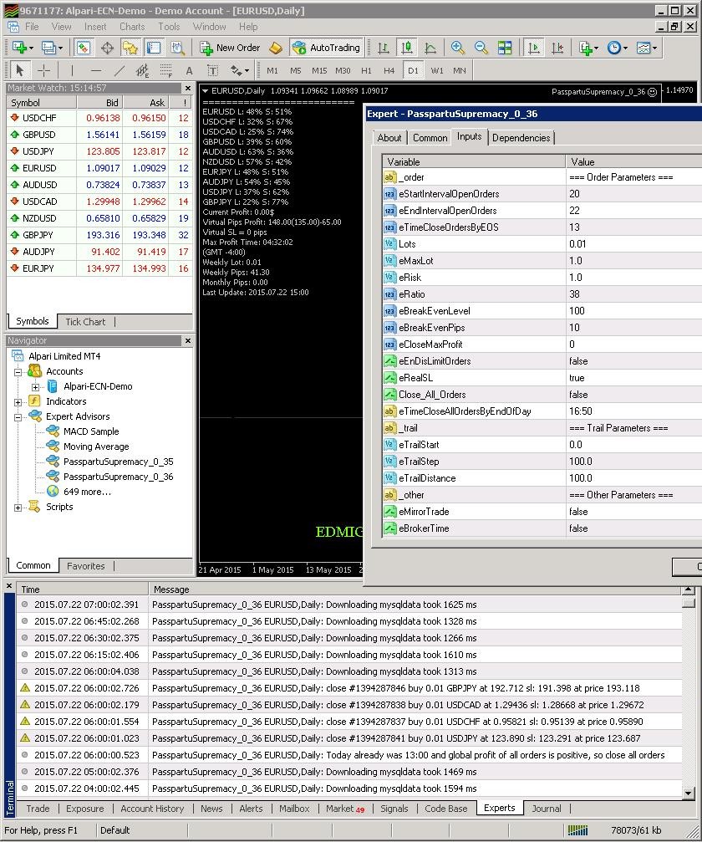Screen dimensions: 702x842
Task: Tile windows with the grid icon
Action: pos(505,48)
